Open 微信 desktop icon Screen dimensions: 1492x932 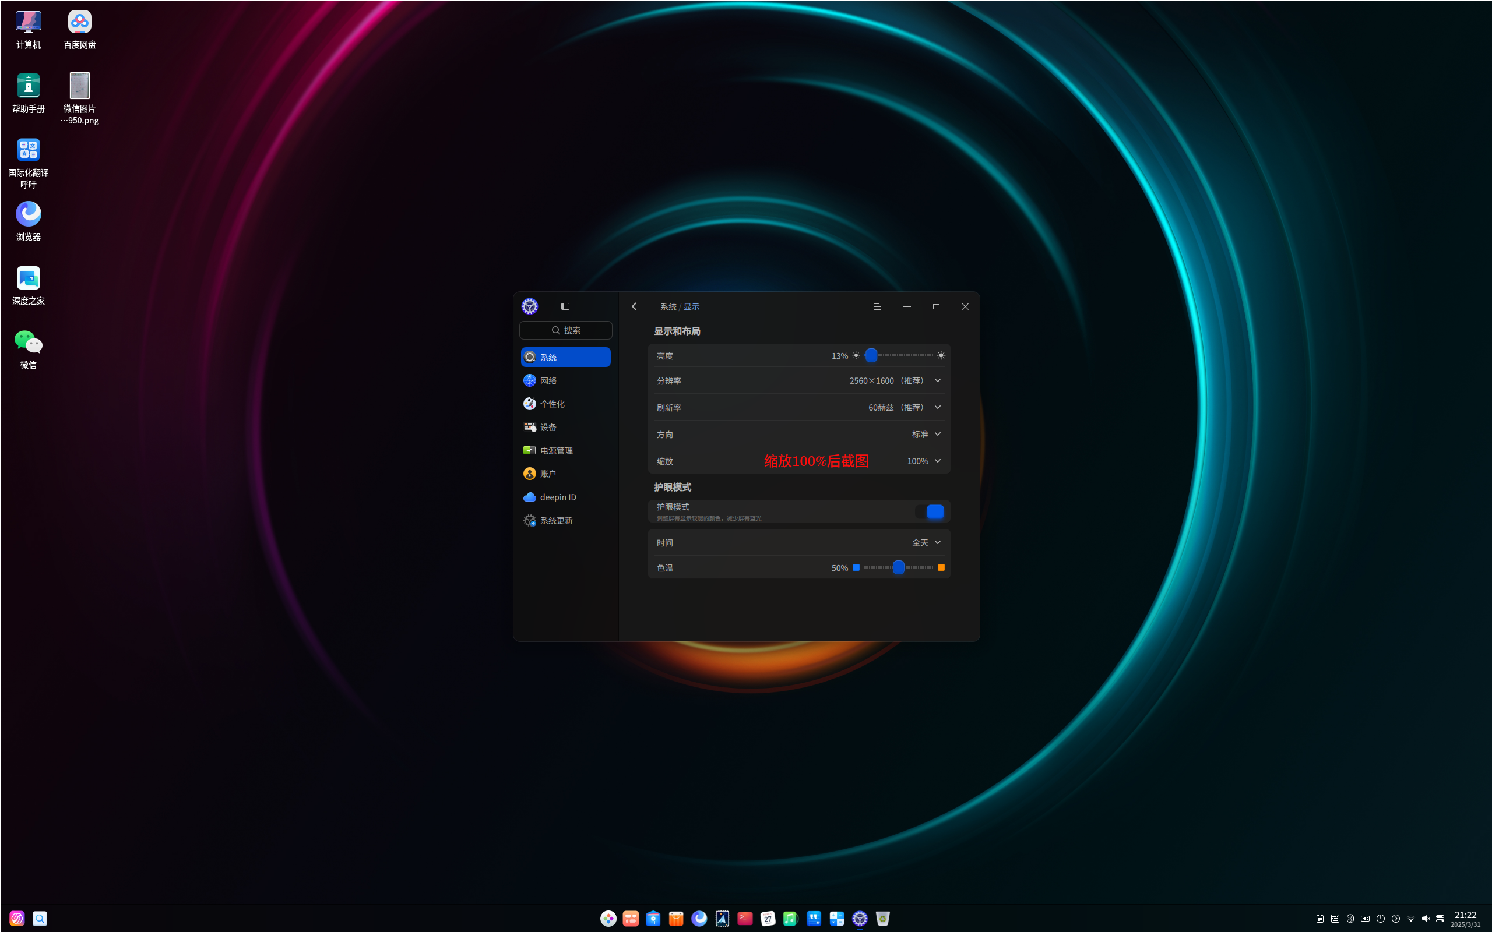click(29, 350)
